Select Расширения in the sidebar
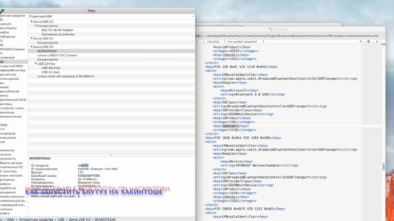The height and width of the screenshot is (221, 394). (x=7, y=192)
